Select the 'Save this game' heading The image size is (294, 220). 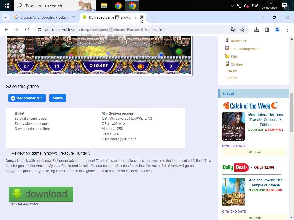point(22,87)
